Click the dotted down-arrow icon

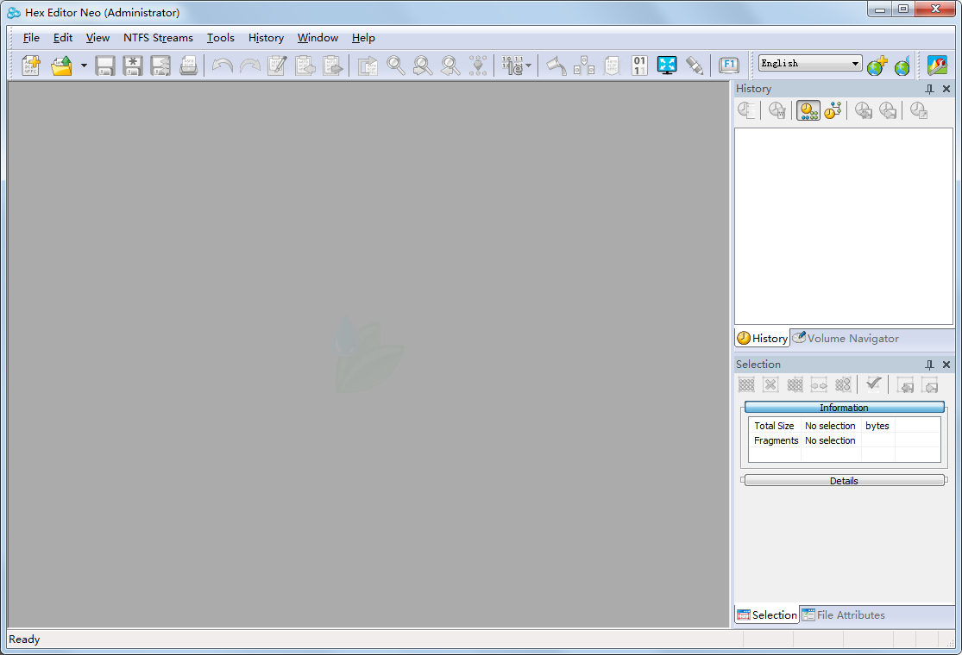[477, 65]
